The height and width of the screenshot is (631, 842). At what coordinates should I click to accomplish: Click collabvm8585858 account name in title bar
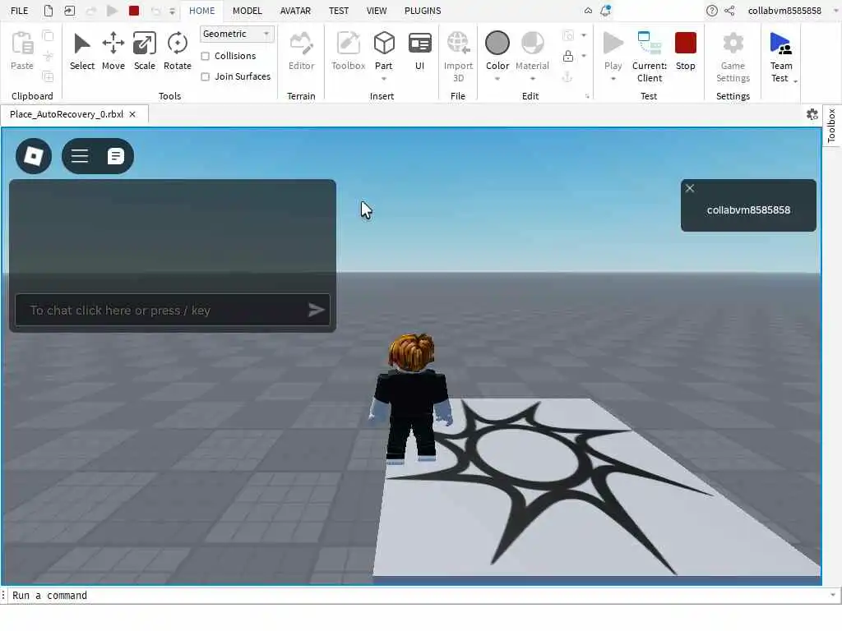(x=784, y=11)
